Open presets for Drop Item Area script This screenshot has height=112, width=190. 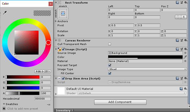coord(181,78)
